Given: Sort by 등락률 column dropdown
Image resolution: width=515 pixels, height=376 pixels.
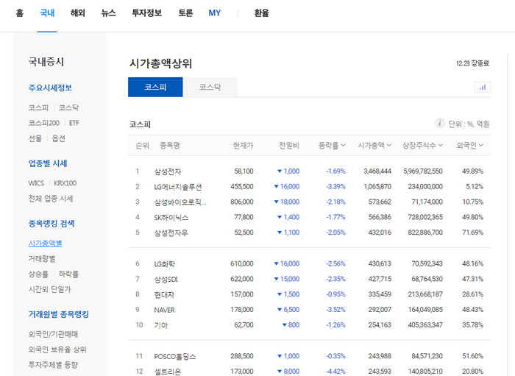Looking at the screenshot, I should [x=332, y=145].
